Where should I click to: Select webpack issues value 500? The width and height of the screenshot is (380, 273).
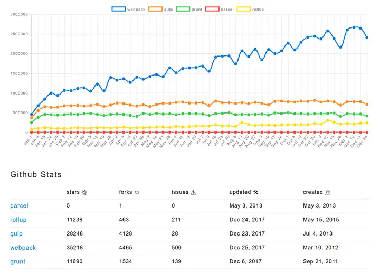click(x=176, y=248)
